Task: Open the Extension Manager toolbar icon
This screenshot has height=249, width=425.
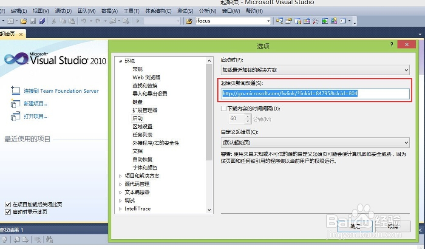Action: coord(334,21)
